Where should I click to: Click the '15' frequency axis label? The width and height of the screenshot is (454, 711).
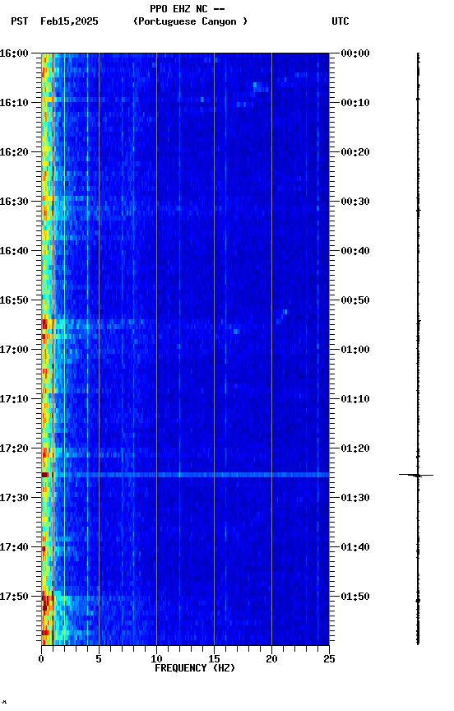pos(214,659)
